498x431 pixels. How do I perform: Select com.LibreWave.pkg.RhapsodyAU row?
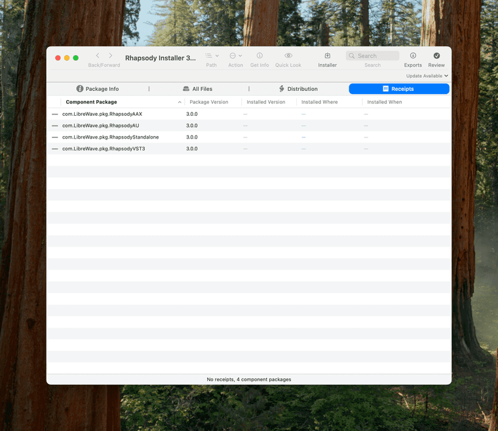click(x=249, y=126)
